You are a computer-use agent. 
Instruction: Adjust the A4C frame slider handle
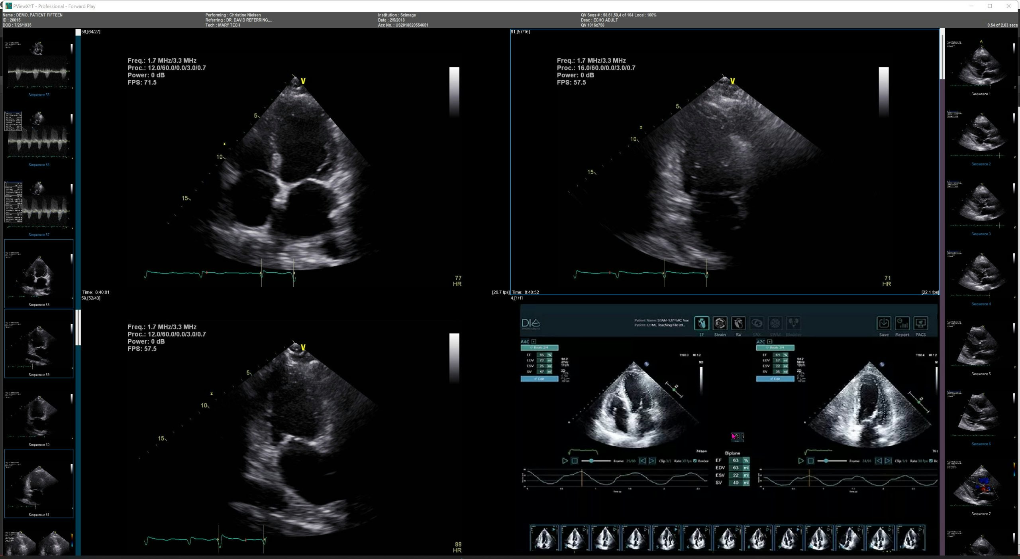point(591,461)
